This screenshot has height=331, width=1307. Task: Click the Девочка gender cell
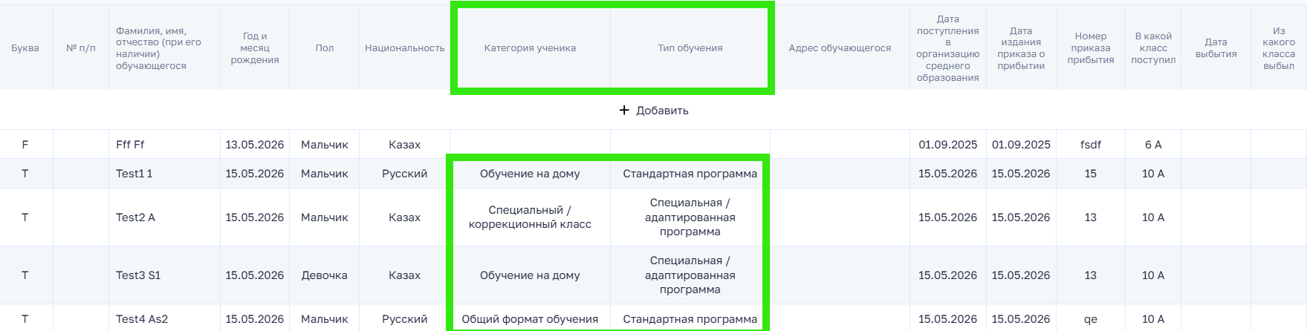point(325,275)
